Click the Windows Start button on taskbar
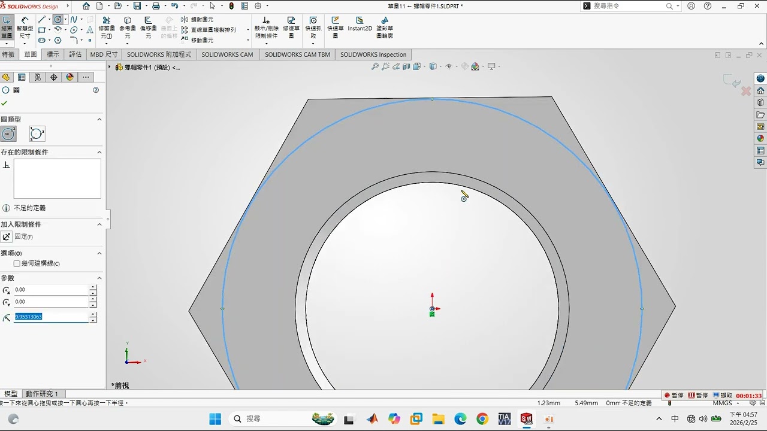Screen dimensions: 767x431 click(x=215, y=419)
